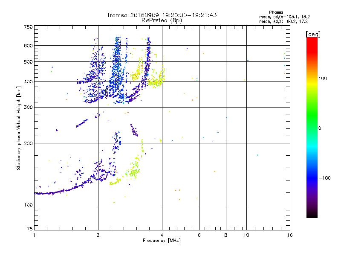Click the 'Stationary phase Virtual Height [km]' axis label
This screenshot has width=341, height=256.
(19, 128)
